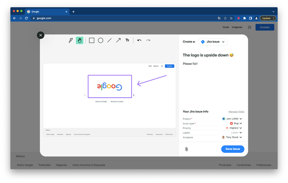This screenshot has height=183, width=288.
Task: Click the annotated screenshot preview
Action: 110,100
